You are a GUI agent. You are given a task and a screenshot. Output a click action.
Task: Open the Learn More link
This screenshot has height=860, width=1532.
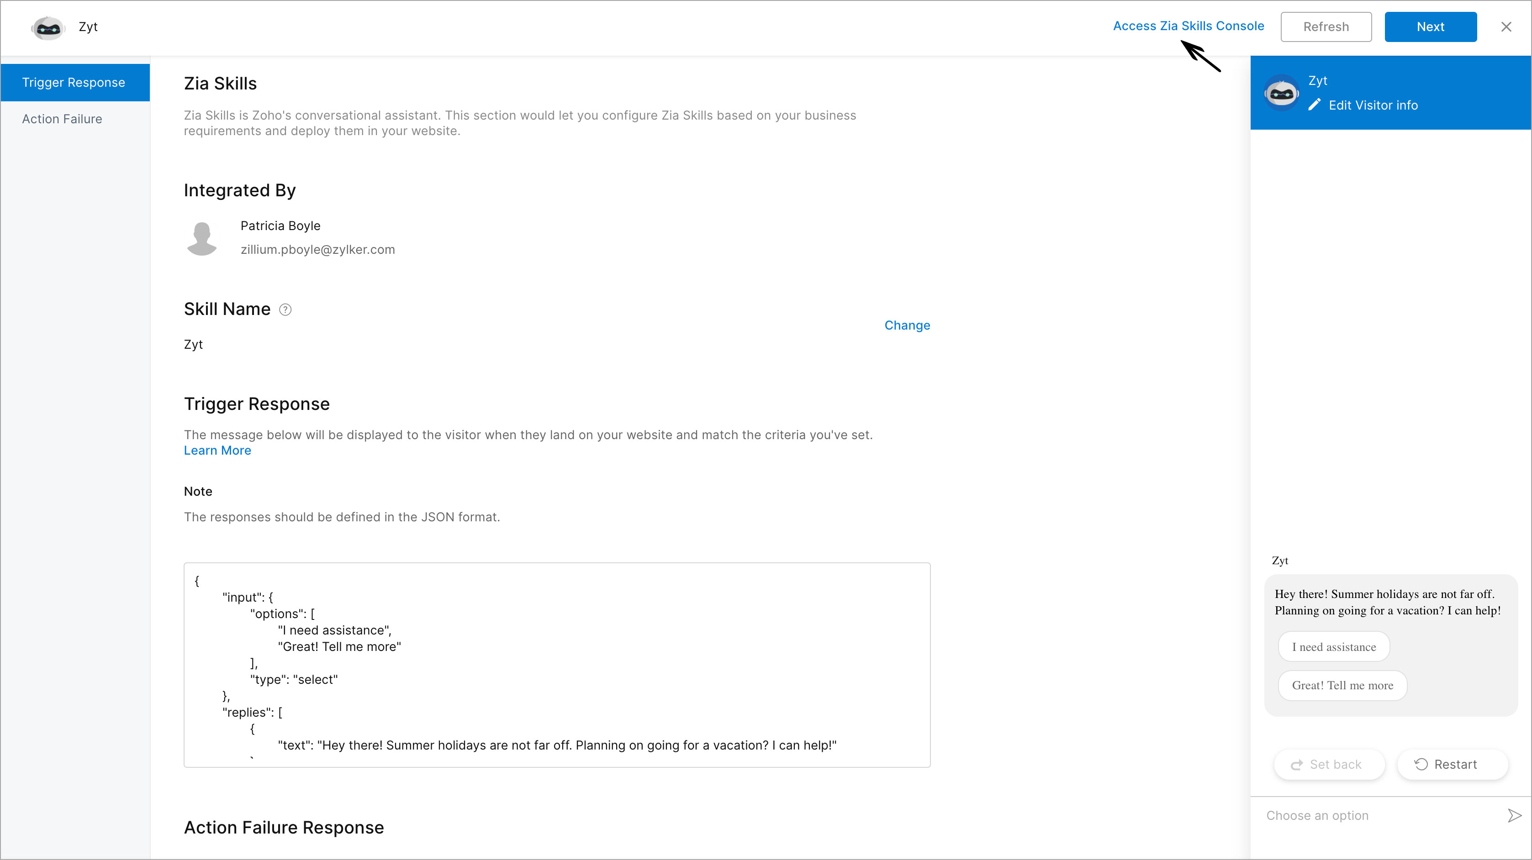click(217, 451)
